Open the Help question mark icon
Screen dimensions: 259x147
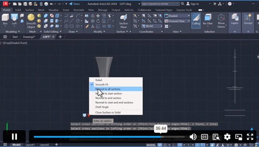tap(230, 4)
